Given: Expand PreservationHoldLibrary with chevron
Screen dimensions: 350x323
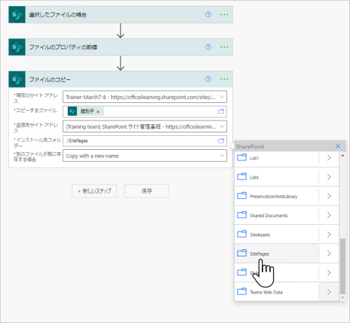Looking at the screenshot, I should [x=329, y=196].
